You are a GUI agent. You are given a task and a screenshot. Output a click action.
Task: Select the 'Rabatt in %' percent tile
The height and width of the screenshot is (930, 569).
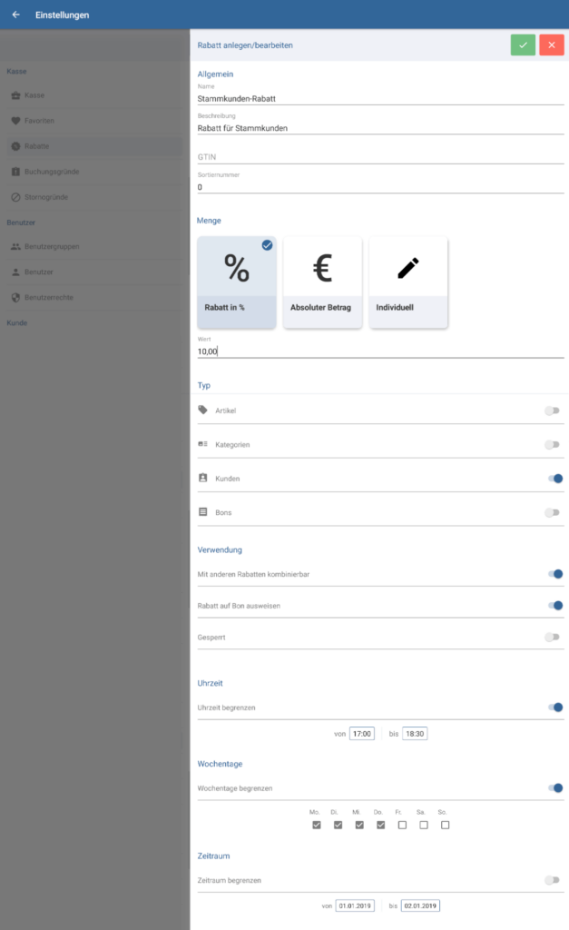coord(237,282)
